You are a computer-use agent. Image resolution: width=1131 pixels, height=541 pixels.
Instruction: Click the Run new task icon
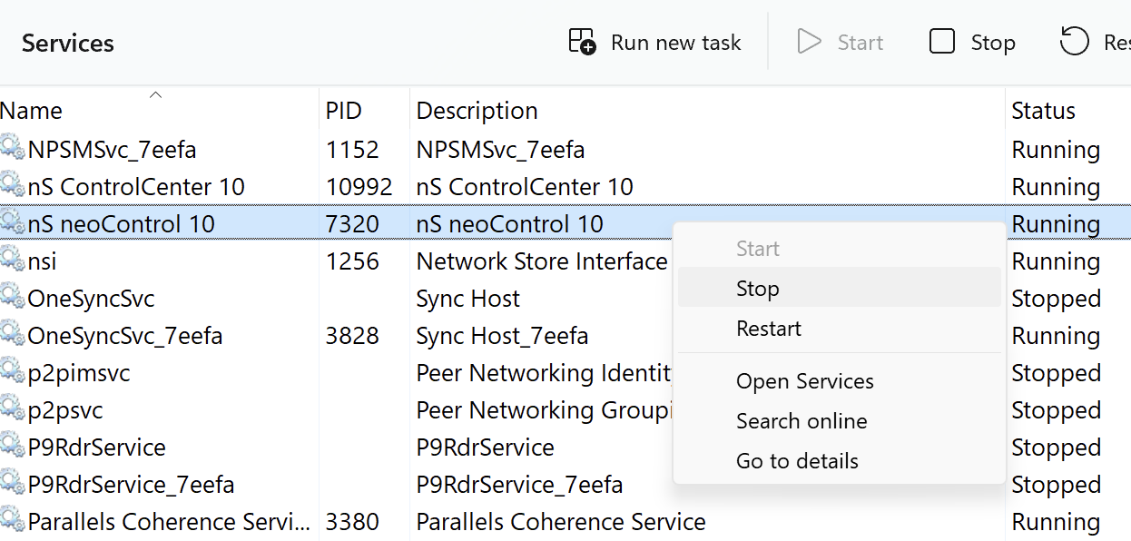(x=582, y=42)
